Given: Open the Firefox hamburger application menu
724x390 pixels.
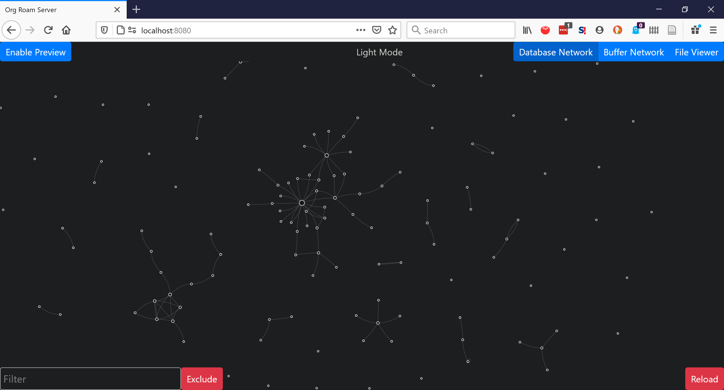Looking at the screenshot, I should point(713,30).
